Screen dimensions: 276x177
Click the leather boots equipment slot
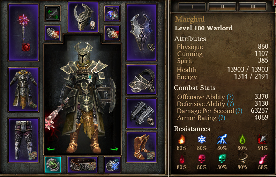[x=141, y=147]
